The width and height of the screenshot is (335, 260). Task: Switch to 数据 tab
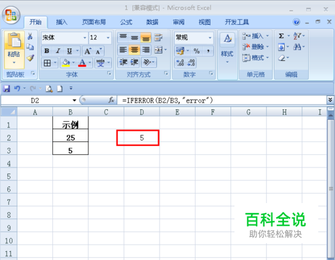[152, 22]
